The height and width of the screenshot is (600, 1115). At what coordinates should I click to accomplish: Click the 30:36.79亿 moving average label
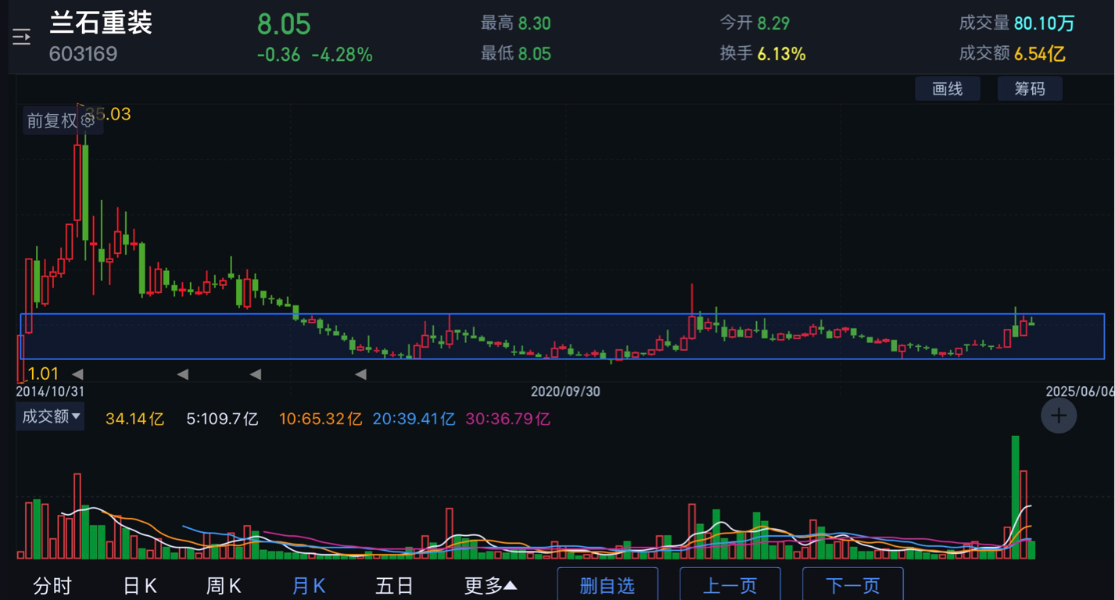pyautogui.click(x=508, y=419)
